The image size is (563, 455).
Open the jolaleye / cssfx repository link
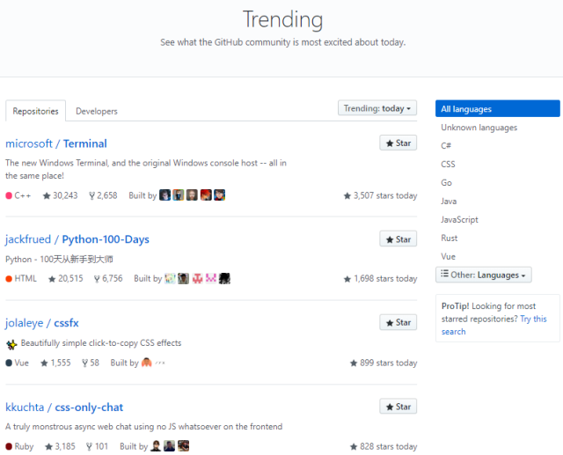[x=42, y=323]
